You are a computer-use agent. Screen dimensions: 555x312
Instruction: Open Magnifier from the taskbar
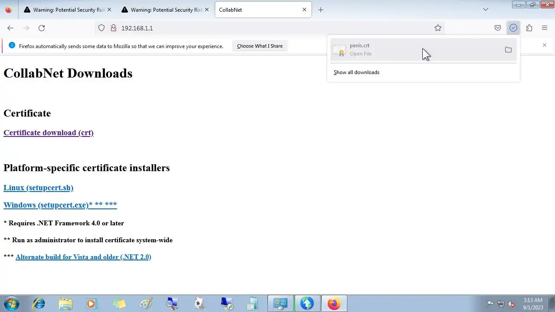pyautogui.click(x=172, y=303)
